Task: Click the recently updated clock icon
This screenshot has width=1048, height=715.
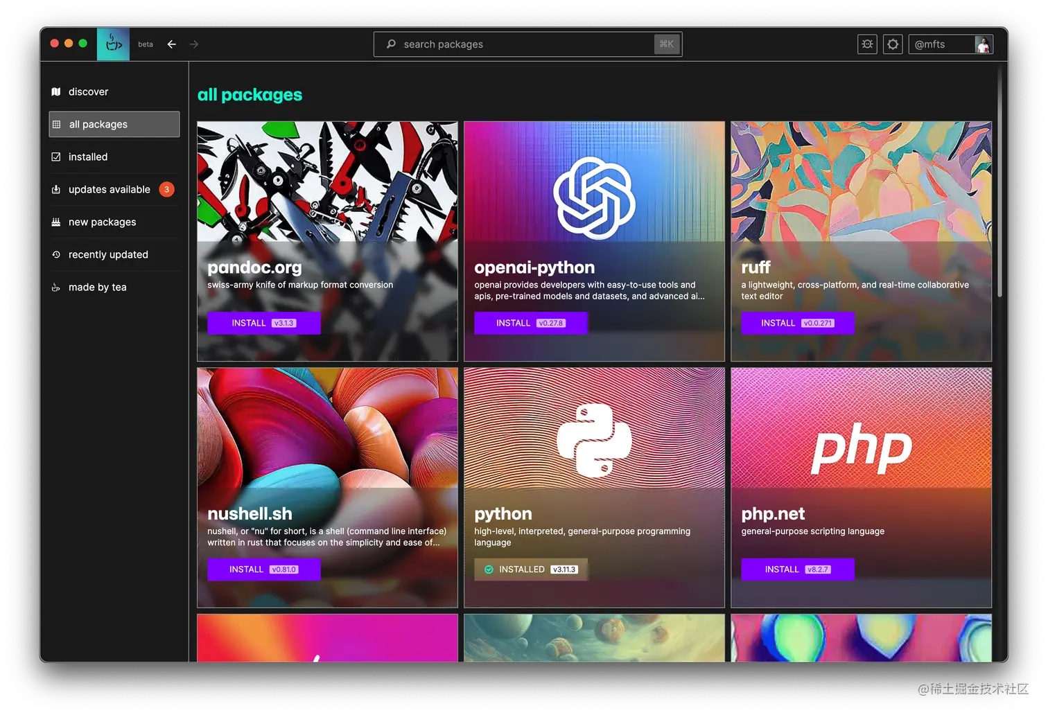Action: [56, 254]
